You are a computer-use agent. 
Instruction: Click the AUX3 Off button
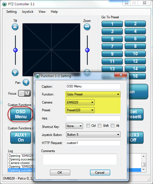(x=136, y=138)
